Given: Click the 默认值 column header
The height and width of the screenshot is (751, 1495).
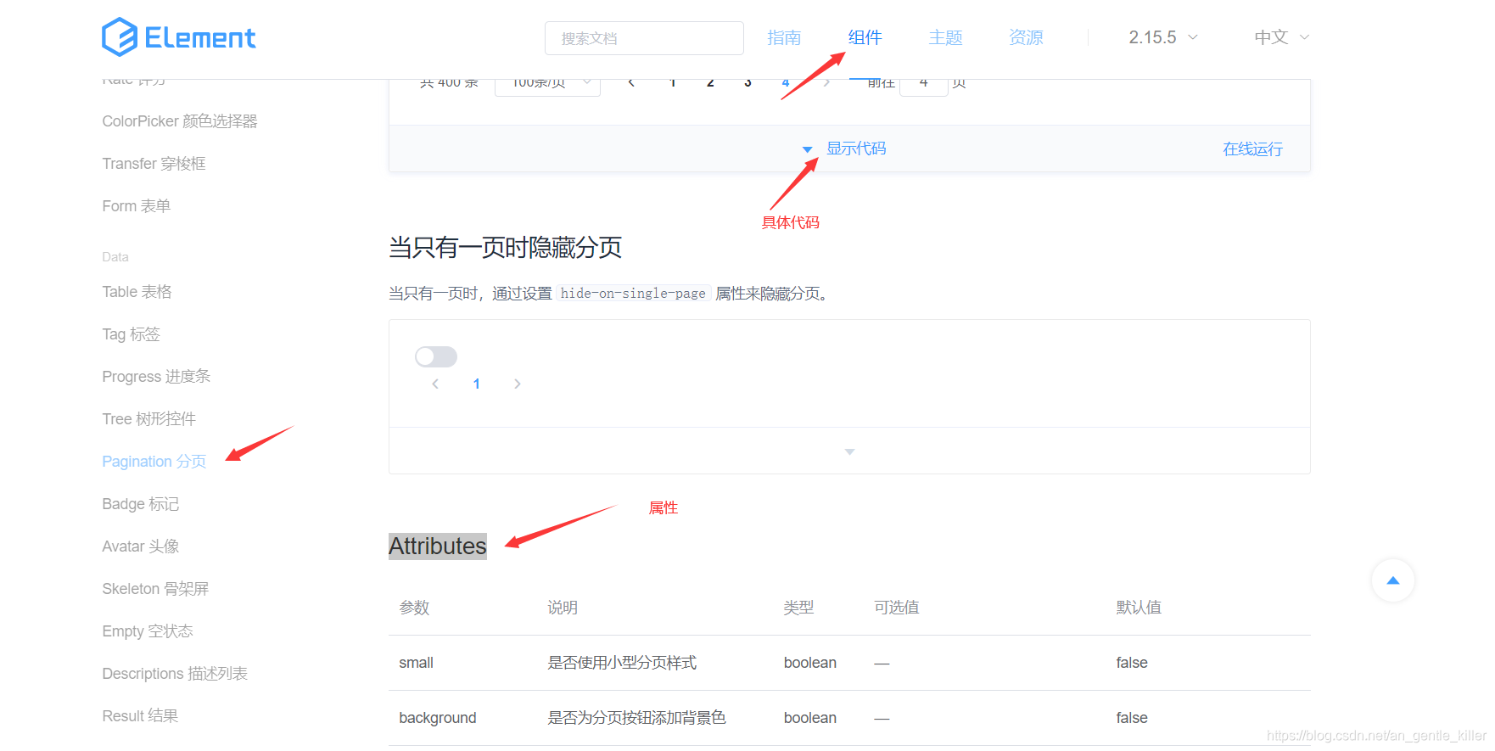Looking at the screenshot, I should point(1139,608).
